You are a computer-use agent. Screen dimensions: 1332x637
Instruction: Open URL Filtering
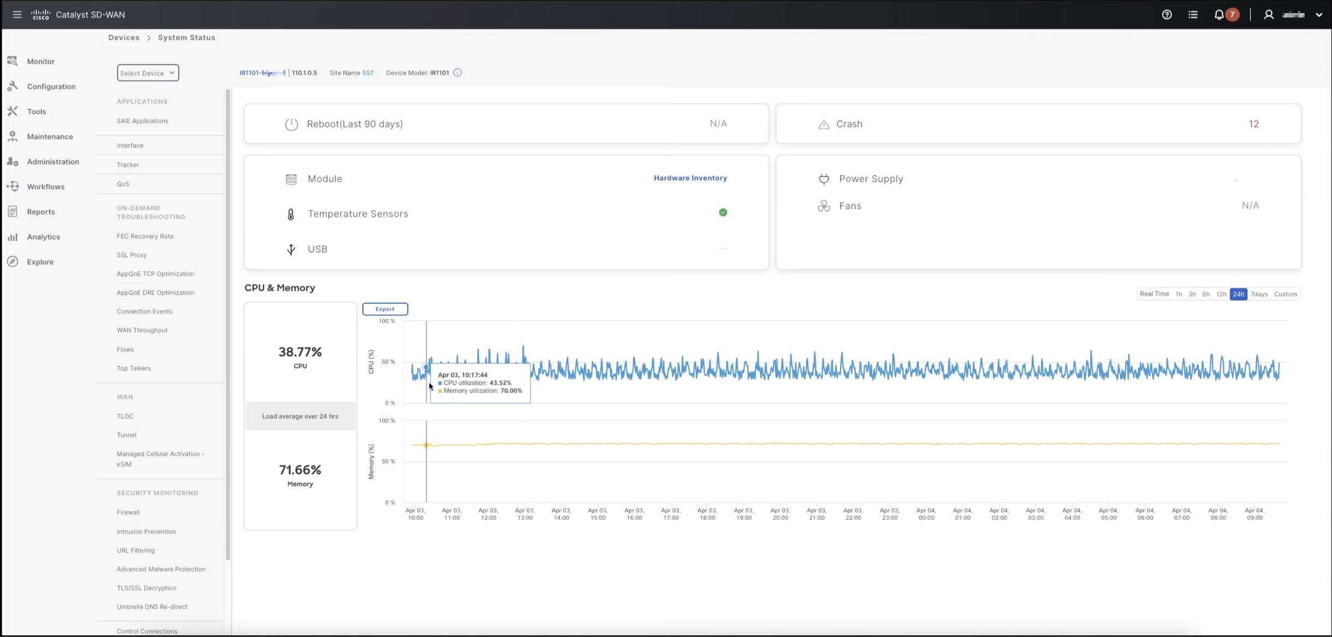(136, 550)
